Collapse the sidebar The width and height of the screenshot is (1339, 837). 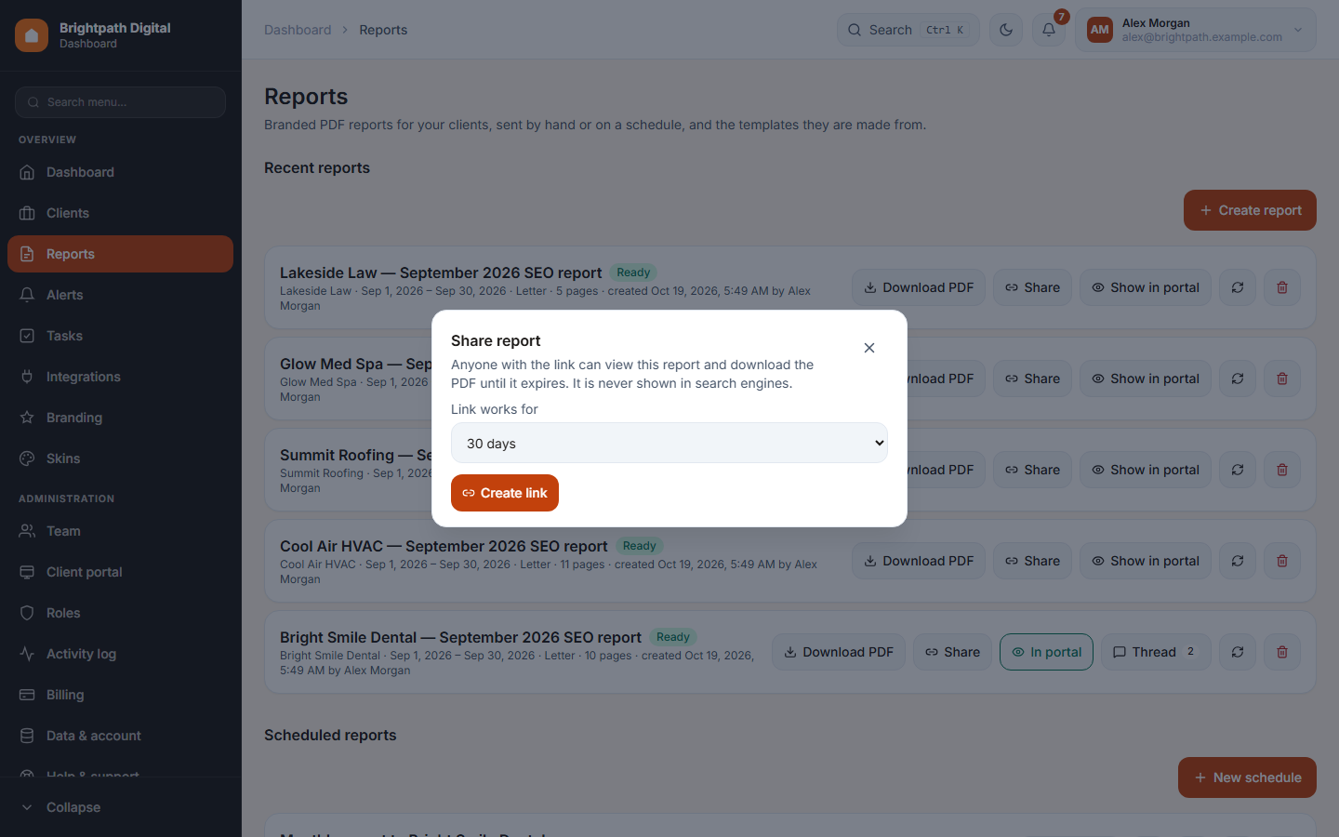coord(120,807)
